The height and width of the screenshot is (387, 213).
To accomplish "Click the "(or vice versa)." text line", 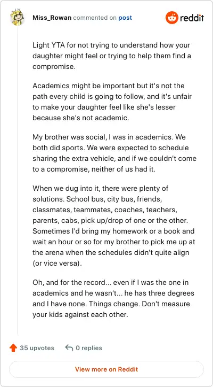I will pyautogui.click(x=57, y=263).
